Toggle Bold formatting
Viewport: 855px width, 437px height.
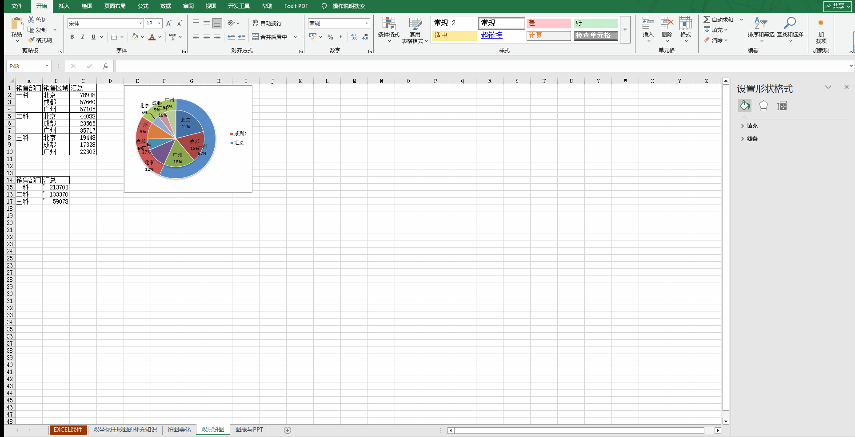click(x=72, y=37)
